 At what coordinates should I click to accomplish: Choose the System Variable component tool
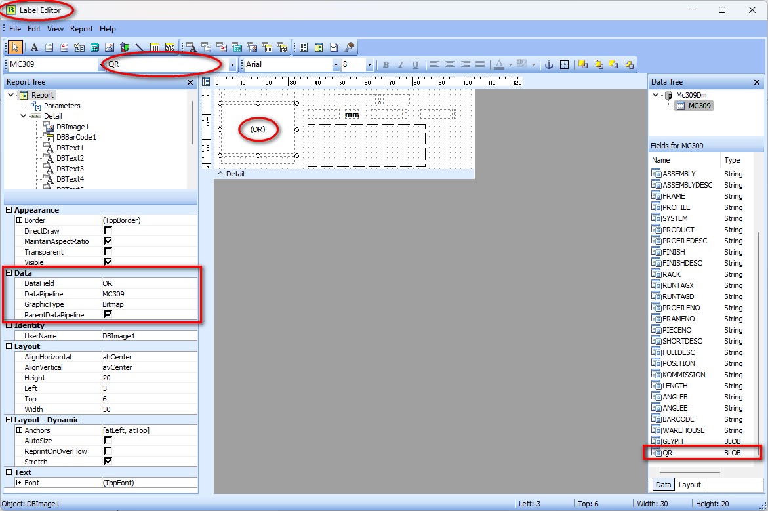pos(79,47)
